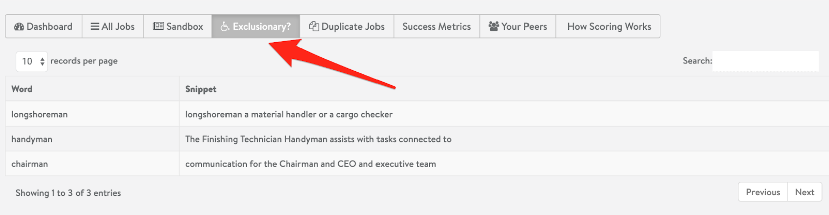The height and width of the screenshot is (215, 829).
Task: Open the Duplicate Jobs tab
Action: 347,26
